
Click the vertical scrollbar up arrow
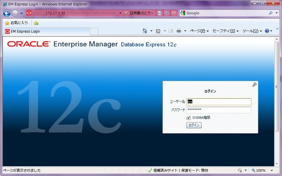[x=277, y=39]
